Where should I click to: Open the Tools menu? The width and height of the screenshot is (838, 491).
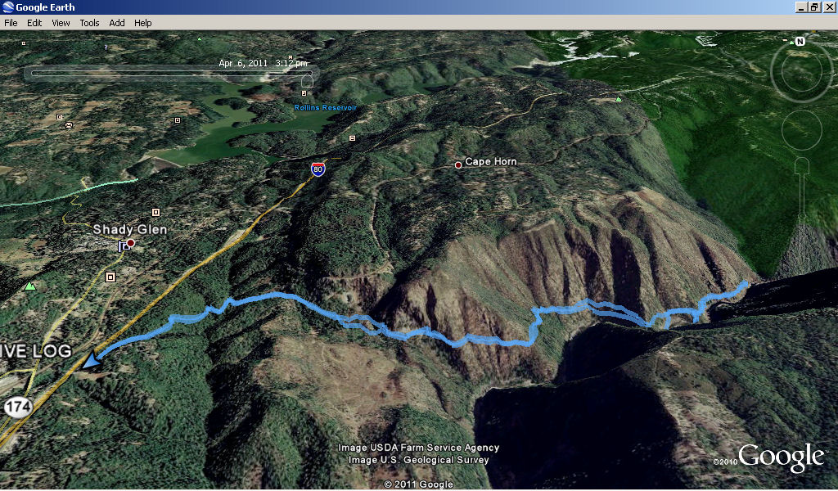tap(89, 23)
